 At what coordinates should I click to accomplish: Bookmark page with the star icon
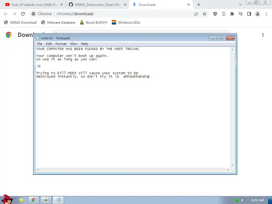(x=205, y=14)
